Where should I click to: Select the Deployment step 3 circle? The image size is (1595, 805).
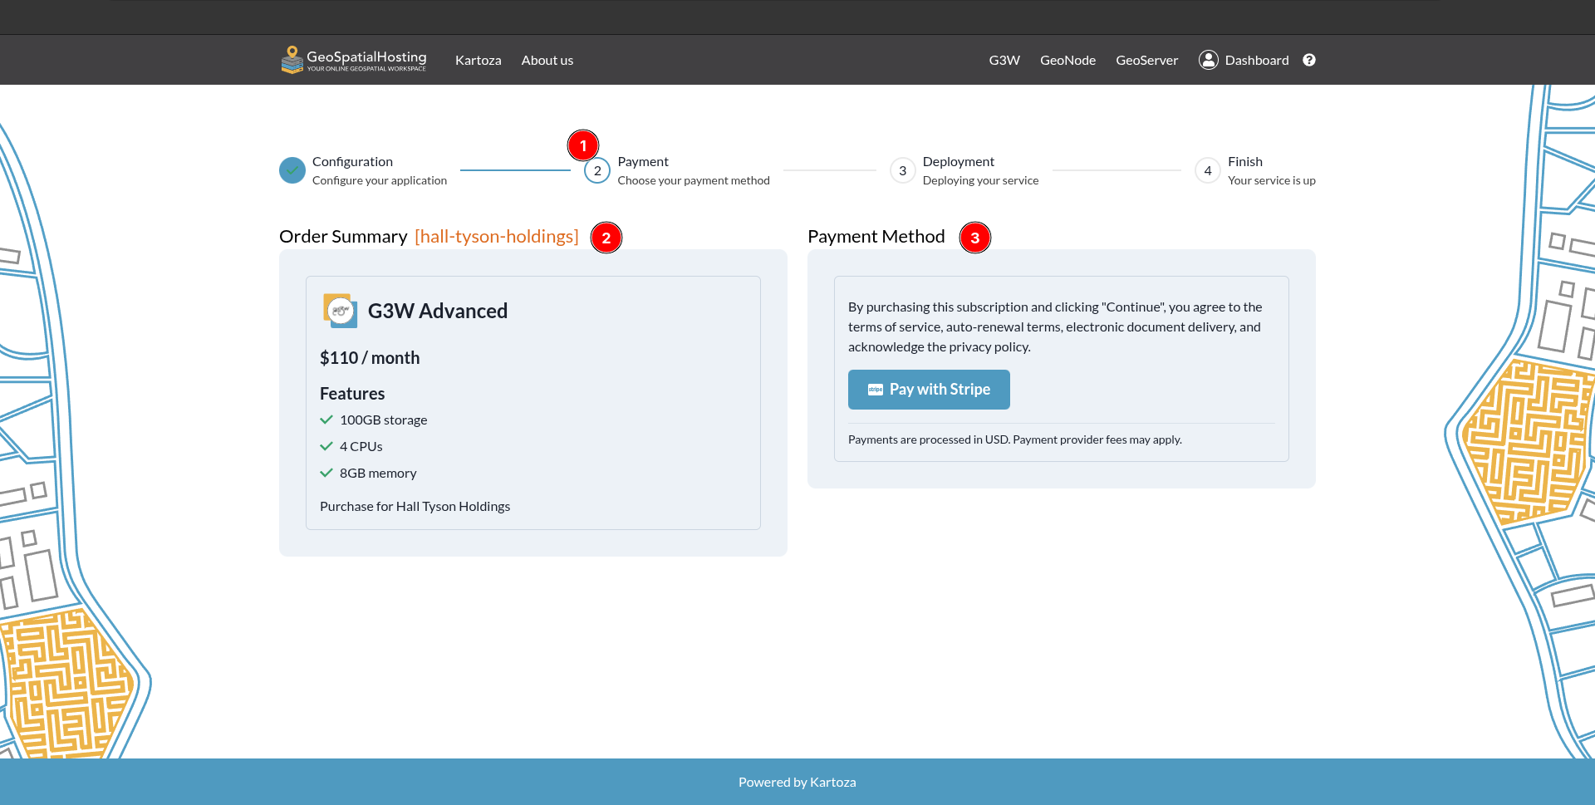point(902,170)
